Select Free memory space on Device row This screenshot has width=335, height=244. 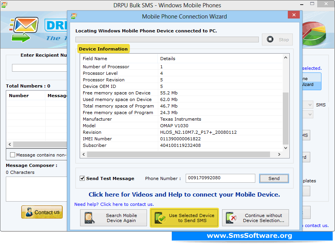(x=181, y=93)
